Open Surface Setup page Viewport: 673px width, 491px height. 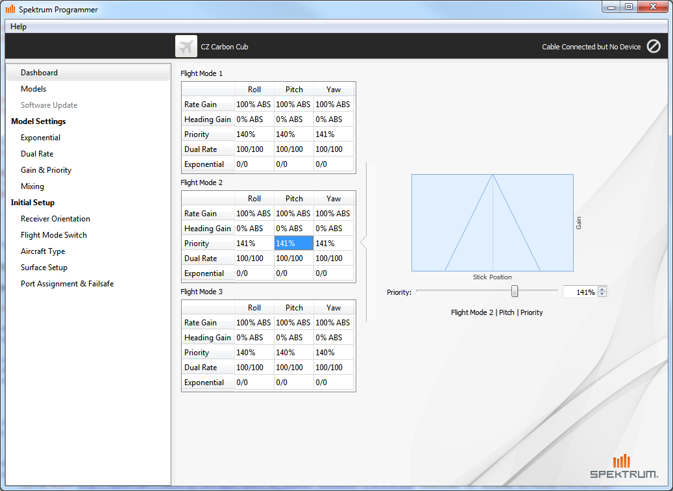[x=43, y=268]
